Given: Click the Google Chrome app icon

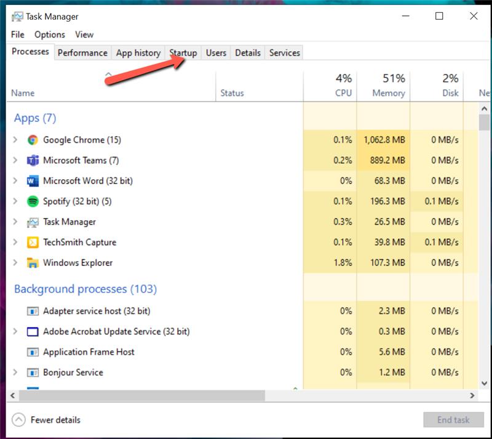Looking at the screenshot, I should tap(33, 140).
